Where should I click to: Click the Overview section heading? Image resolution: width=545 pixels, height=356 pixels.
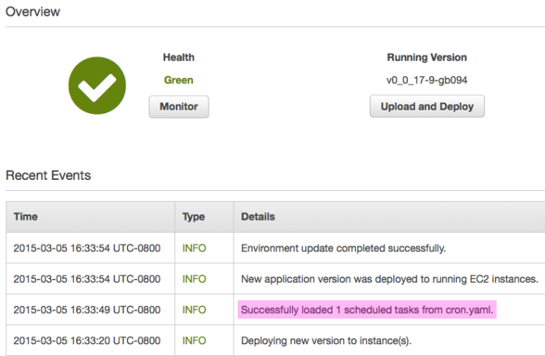click(33, 12)
